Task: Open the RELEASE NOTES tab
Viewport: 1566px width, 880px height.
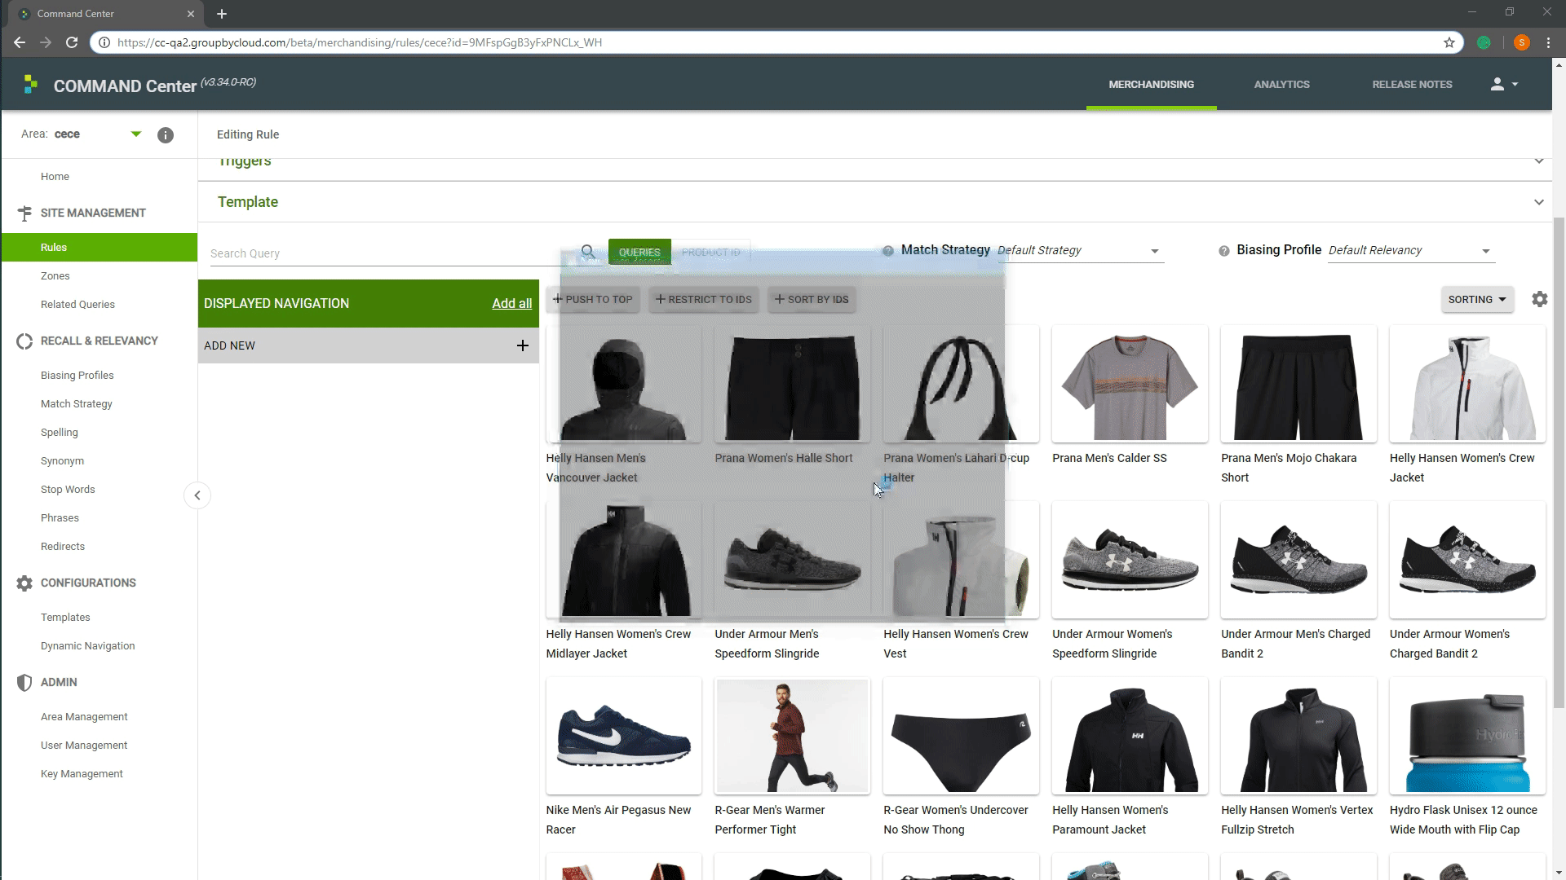Action: [1412, 85]
